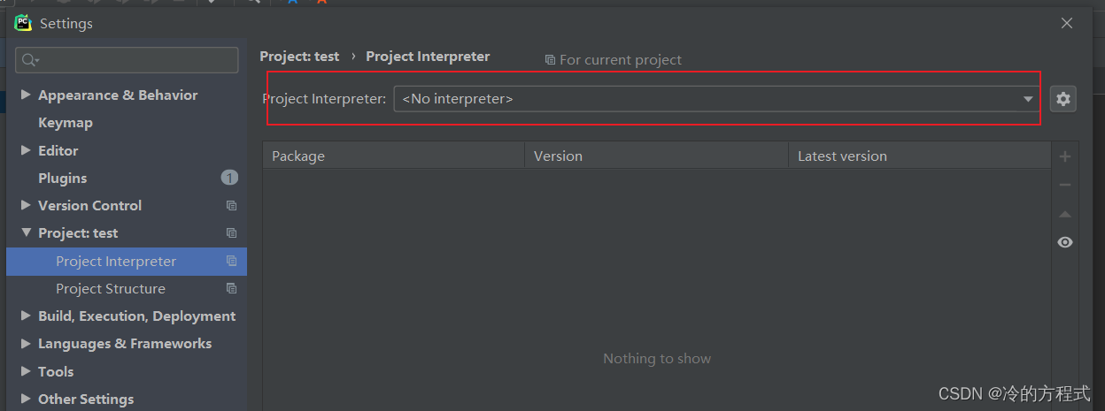1105x411 pixels.
Task: Open the Plugins settings page
Action: [63, 179]
